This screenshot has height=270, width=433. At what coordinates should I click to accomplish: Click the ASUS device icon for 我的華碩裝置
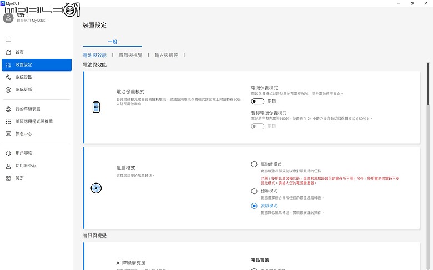pos(8,109)
